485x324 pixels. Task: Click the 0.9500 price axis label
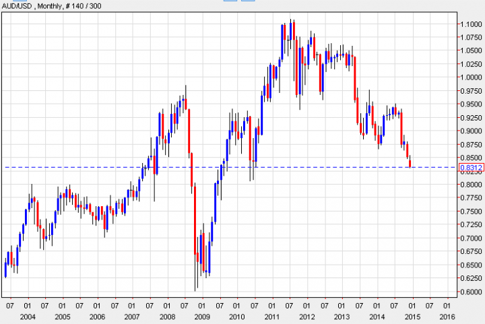[471, 104]
